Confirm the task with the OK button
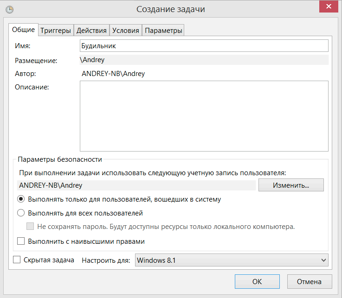Image resolution: width=342 pixels, height=298 pixels. click(257, 281)
